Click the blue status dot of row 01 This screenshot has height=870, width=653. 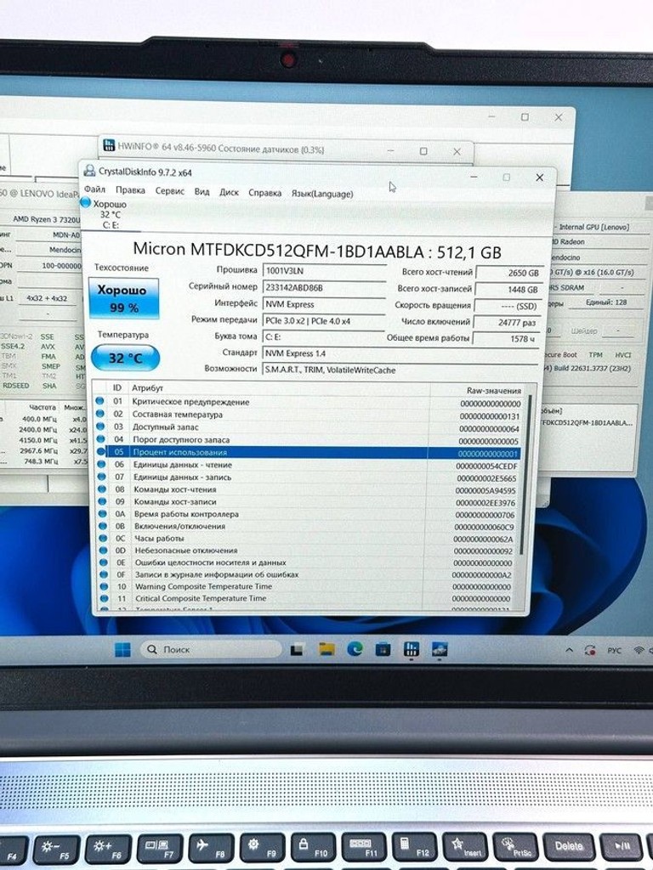coord(100,401)
